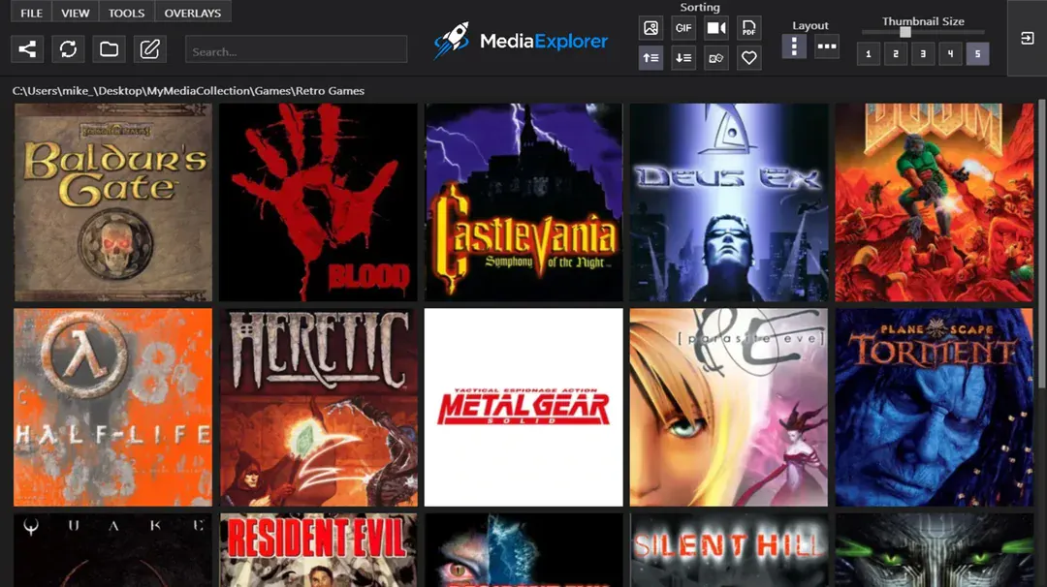
Task: Shuffle items with dice icon
Action: point(715,58)
